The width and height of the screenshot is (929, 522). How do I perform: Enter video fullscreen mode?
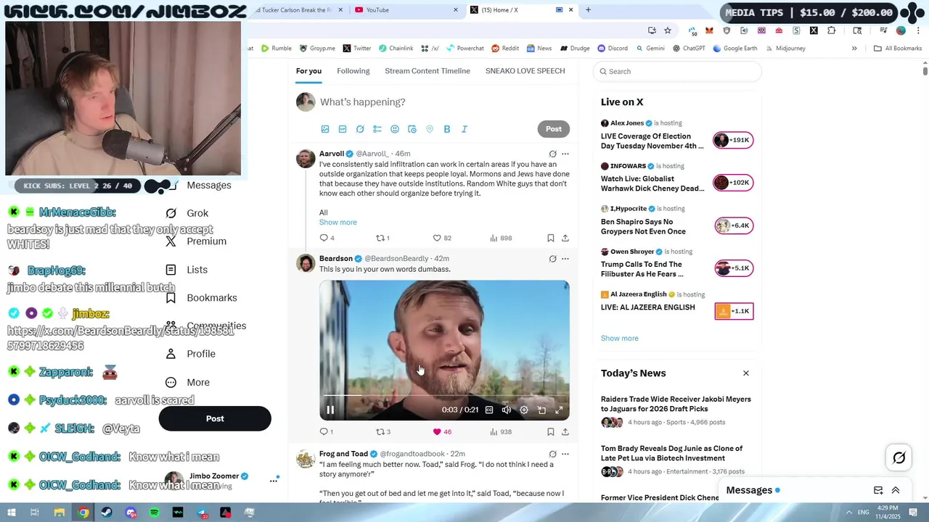[x=559, y=410]
